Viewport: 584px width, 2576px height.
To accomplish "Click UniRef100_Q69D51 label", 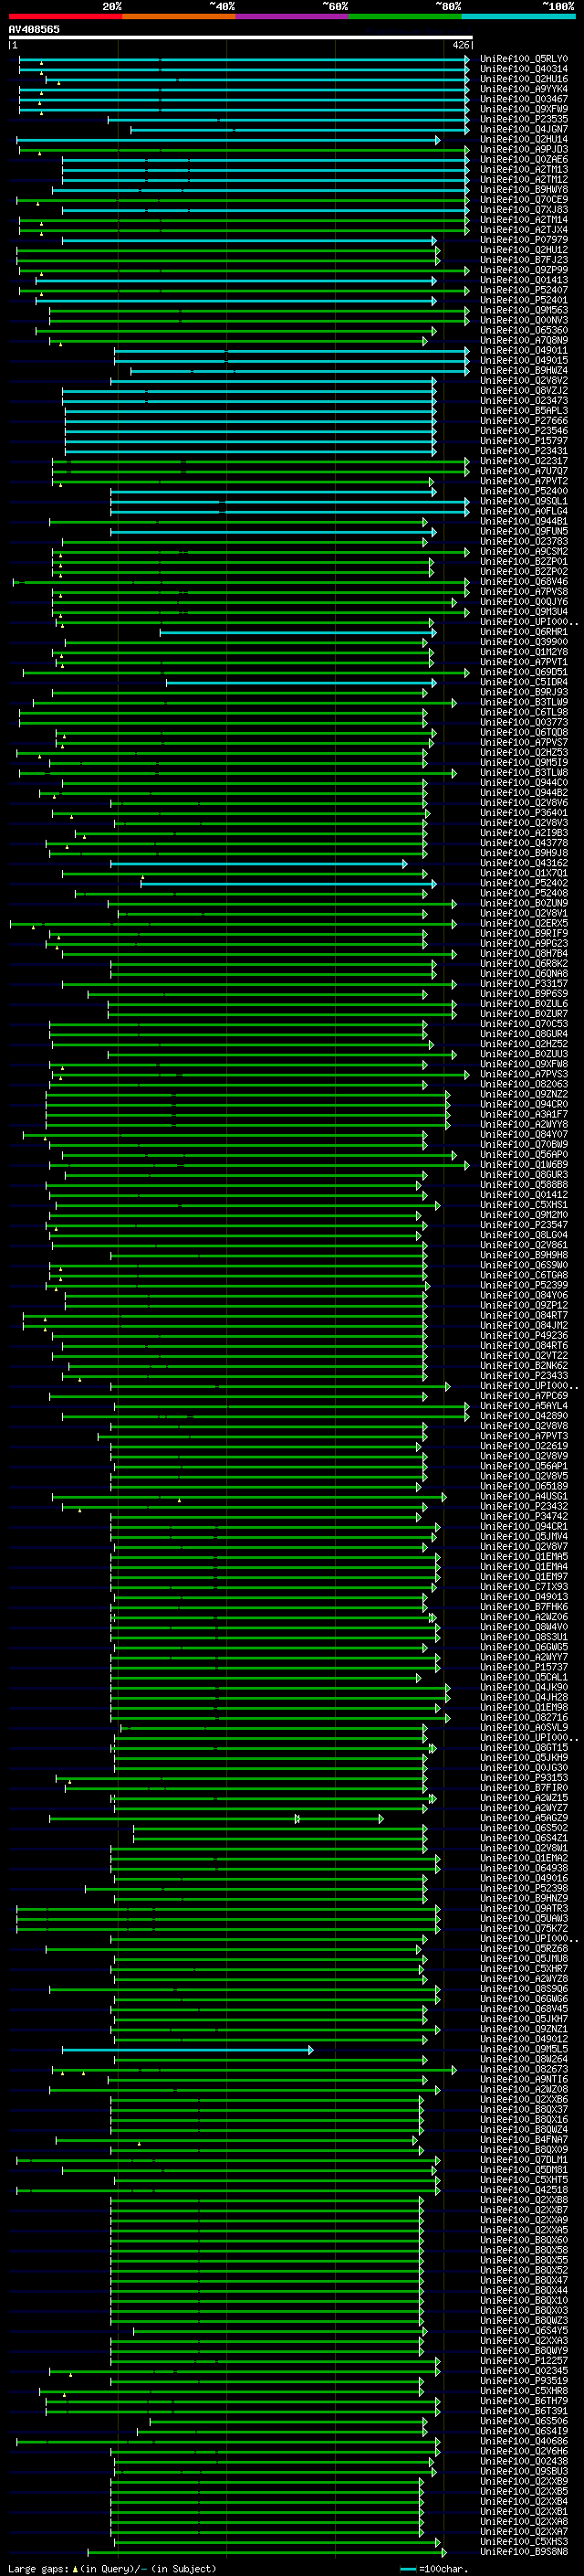I will (523, 672).
